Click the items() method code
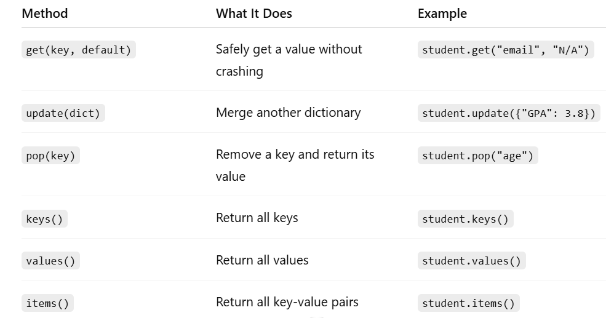This screenshot has height=318, width=606. point(47,303)
